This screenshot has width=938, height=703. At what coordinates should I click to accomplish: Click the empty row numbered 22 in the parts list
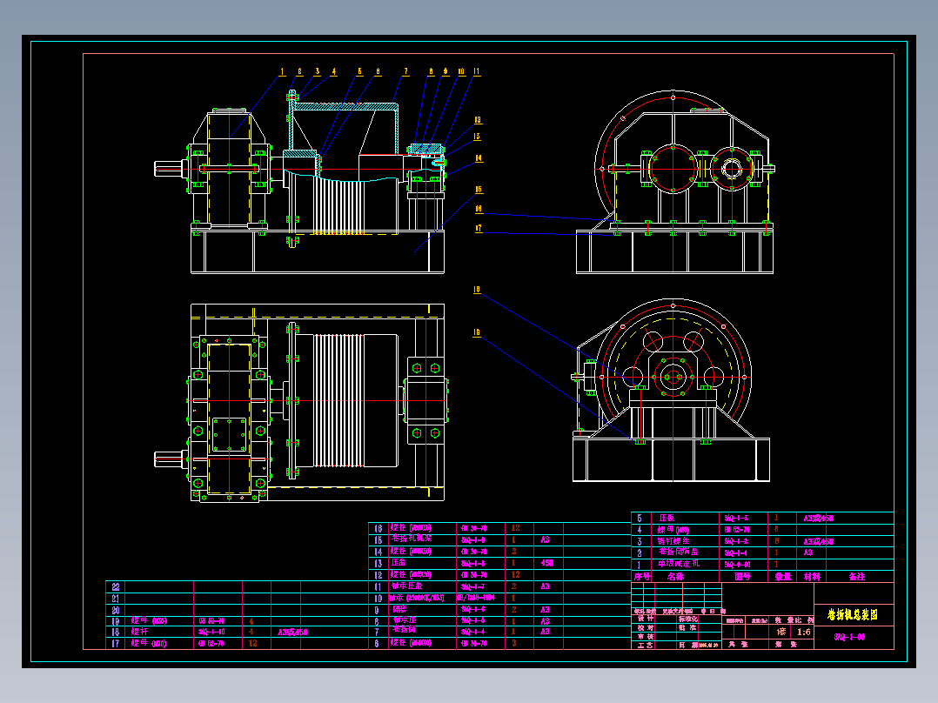[237, 587]
